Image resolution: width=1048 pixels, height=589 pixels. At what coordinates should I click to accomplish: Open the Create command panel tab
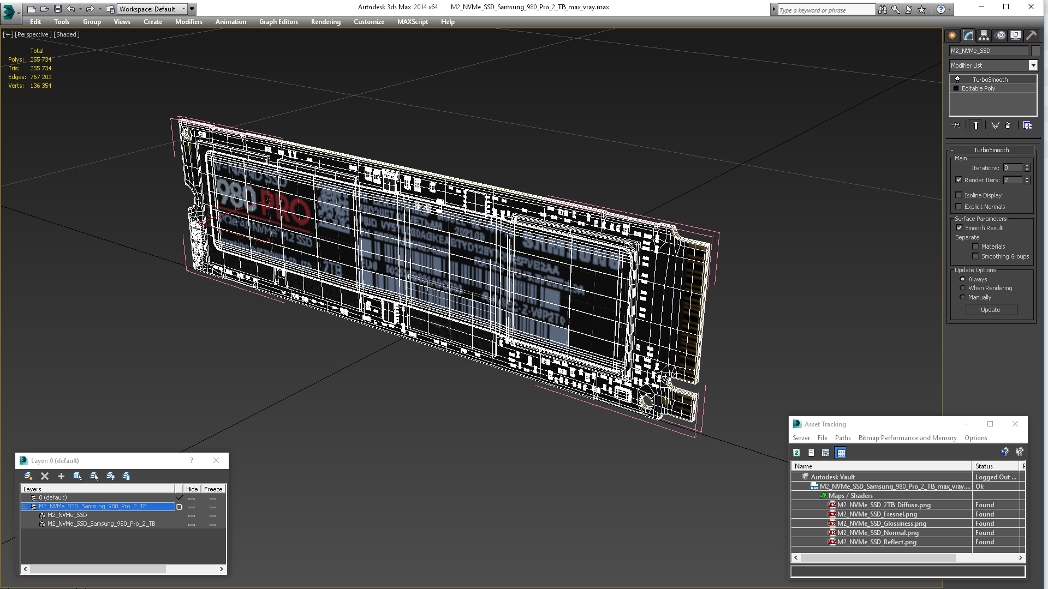click(952, 35)
